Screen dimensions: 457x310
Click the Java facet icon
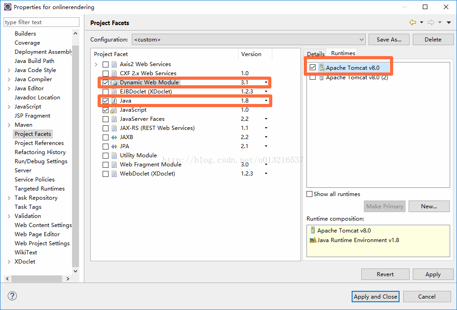pos(114,101)
